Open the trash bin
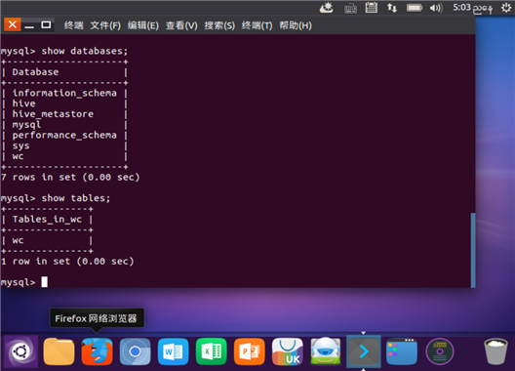Image resolution: width=515 pixels, height=371 pixels. coord(495,351)
